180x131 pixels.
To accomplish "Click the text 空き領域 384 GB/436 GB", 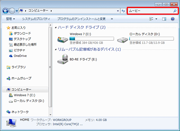I will [x=86, y=43].
